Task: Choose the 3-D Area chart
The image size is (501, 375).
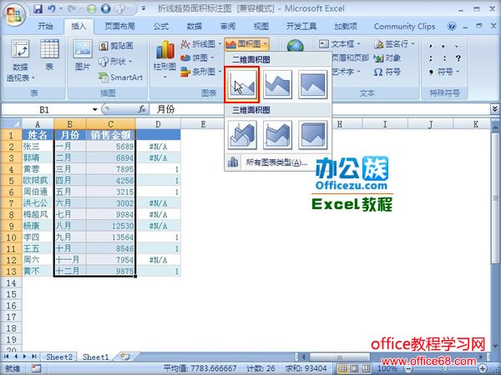Action: pyautogui.click(x=242, y=134)
